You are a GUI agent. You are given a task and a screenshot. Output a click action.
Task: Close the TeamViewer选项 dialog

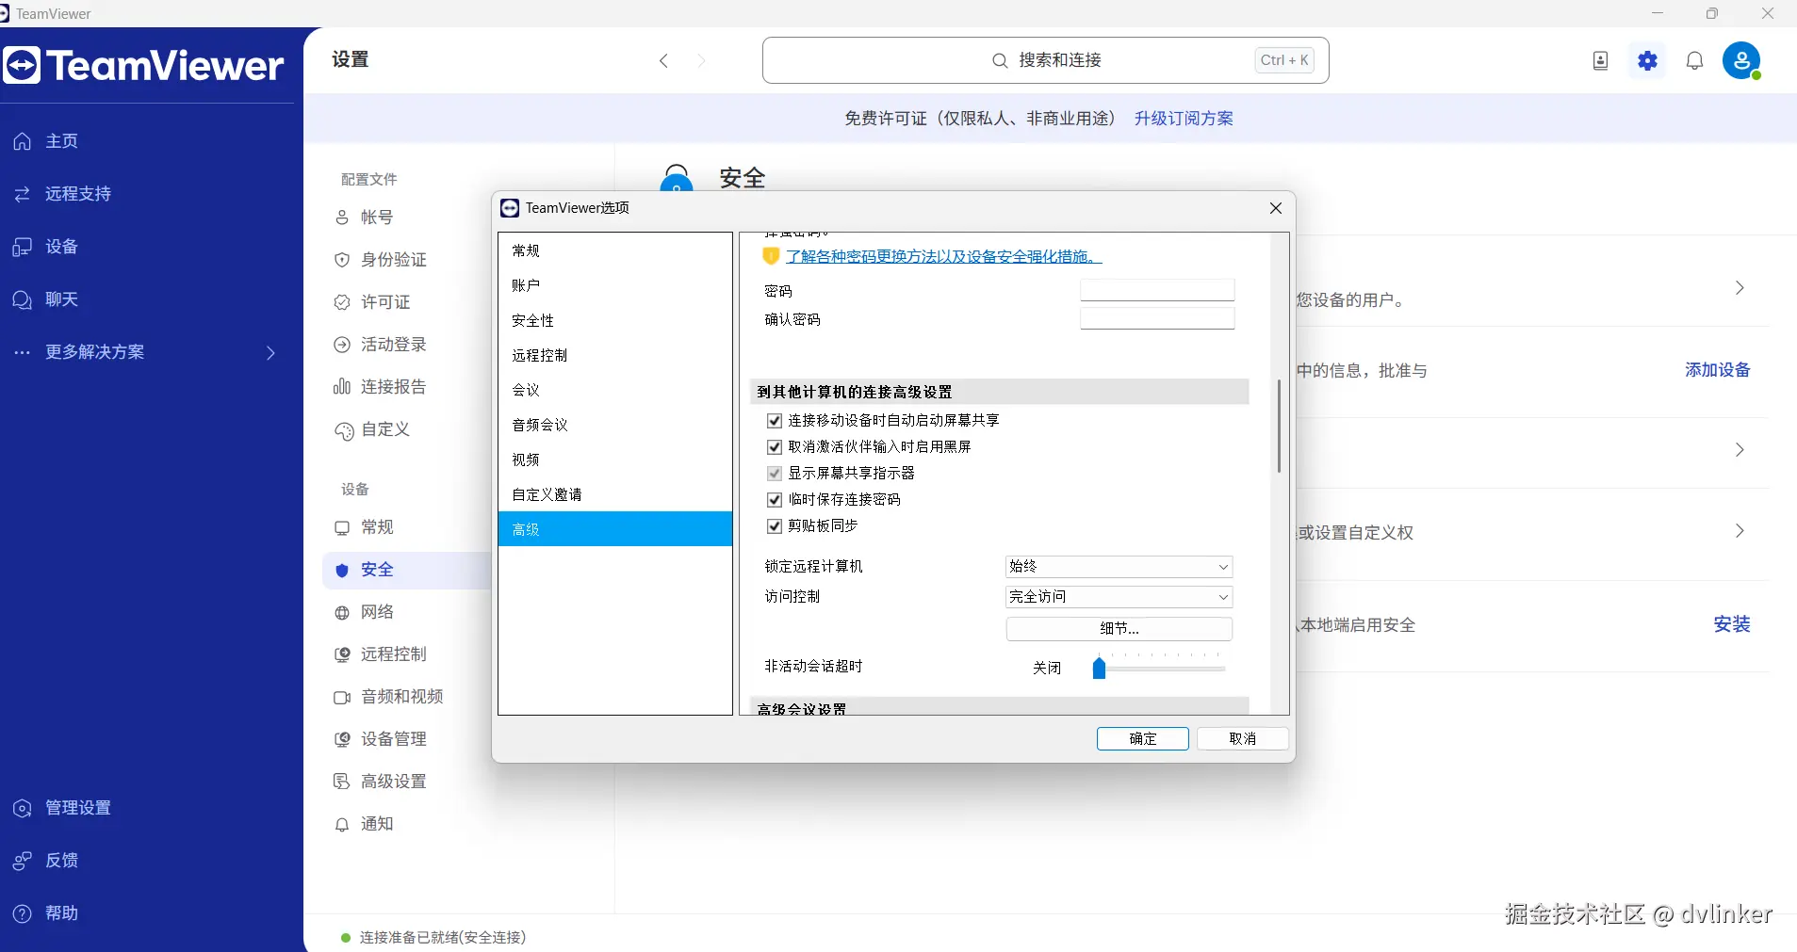pos(1276,208)
